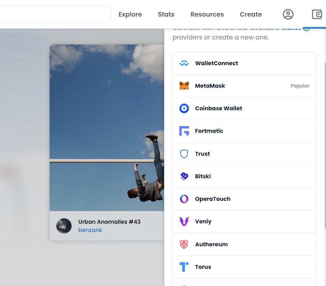The image size is (326, 286).
Task: Choose the Authereum label
Action: click(x=211, y=244)
